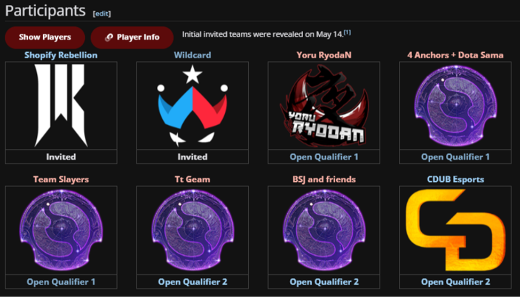Image resolution: width=520 pixels, height=297 pixels.
Task: Open Open Qualifier 1 under Yoru RyodaN
Action: pyautogui.click(x=324, y=157)
